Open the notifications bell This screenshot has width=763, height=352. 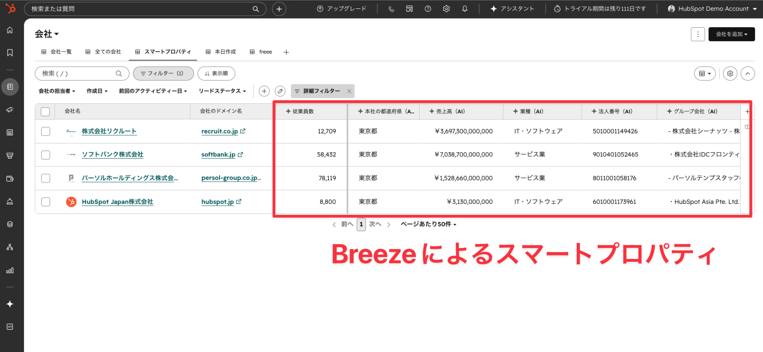[465, 9]
